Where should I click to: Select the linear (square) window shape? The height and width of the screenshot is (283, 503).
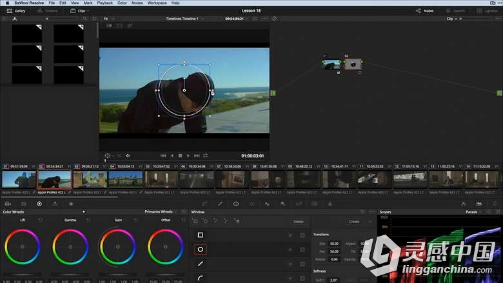pyautogui.click(x=200, y=235)
